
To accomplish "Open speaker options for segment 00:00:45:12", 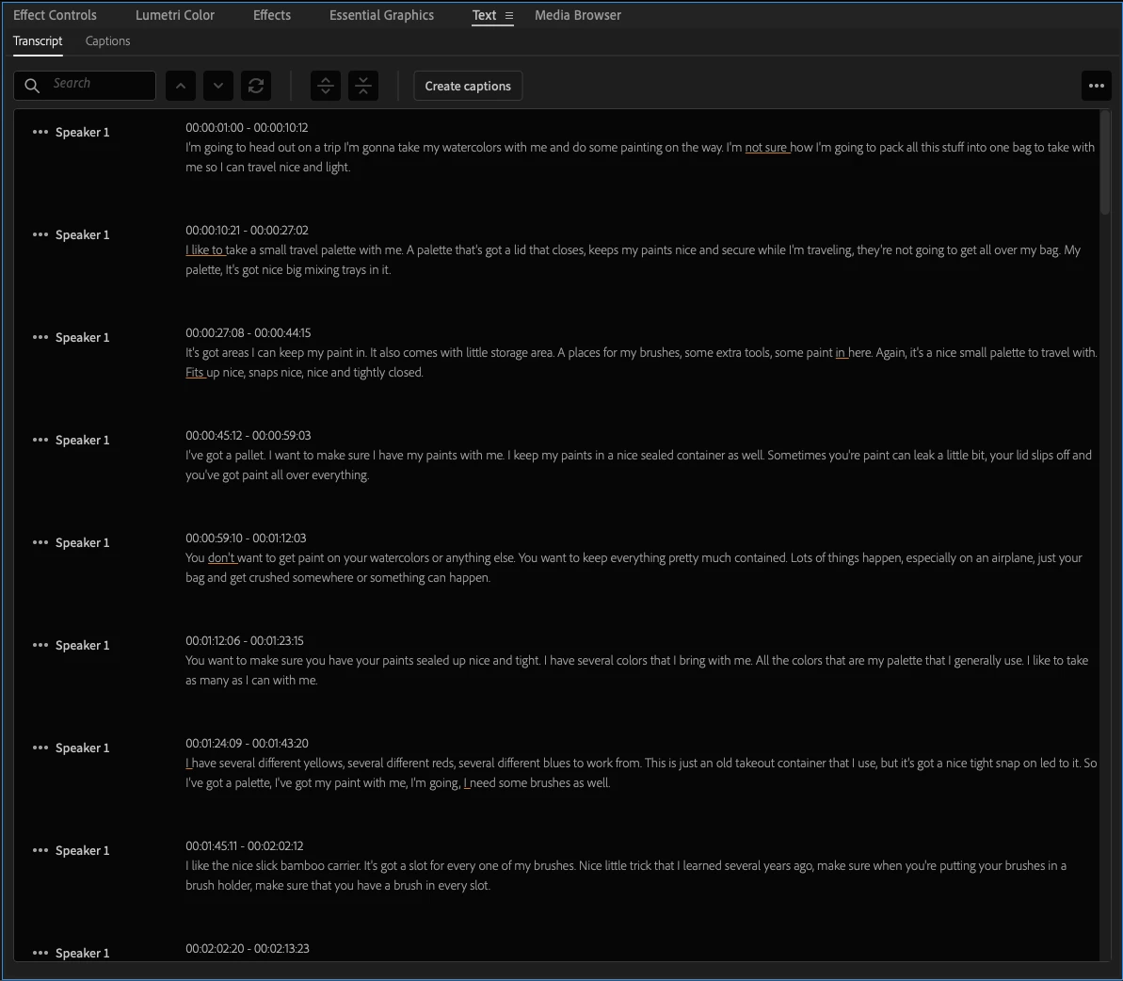I will (x=40, y=440).
